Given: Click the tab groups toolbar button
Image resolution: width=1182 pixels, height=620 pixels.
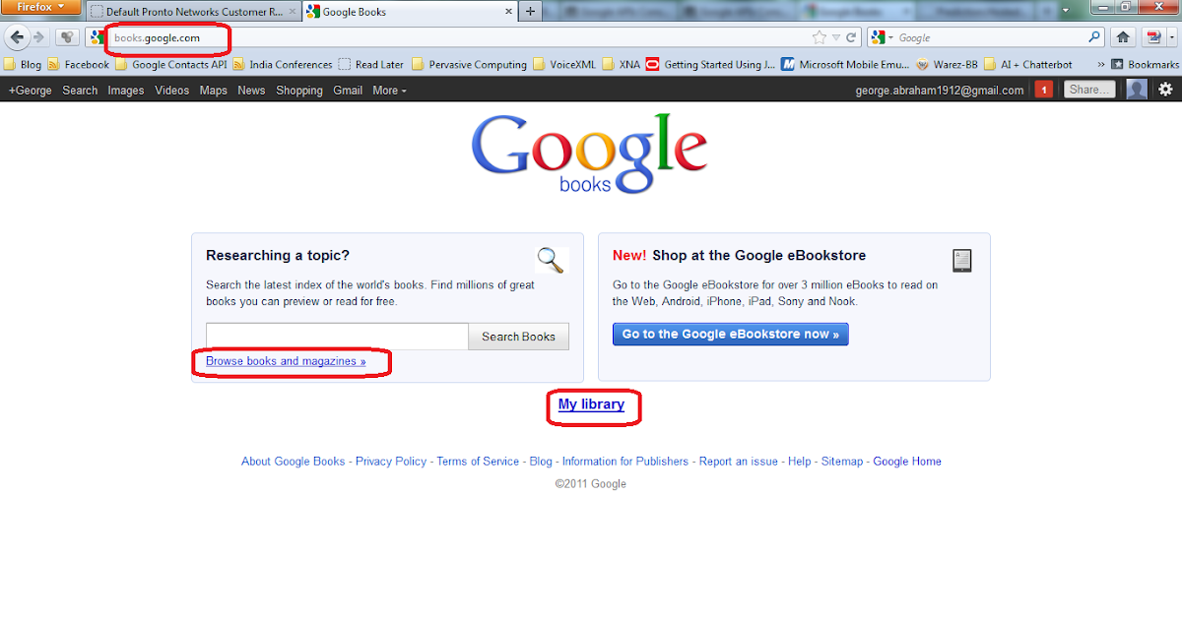Looking at the screenshot, I should [67, 37].
